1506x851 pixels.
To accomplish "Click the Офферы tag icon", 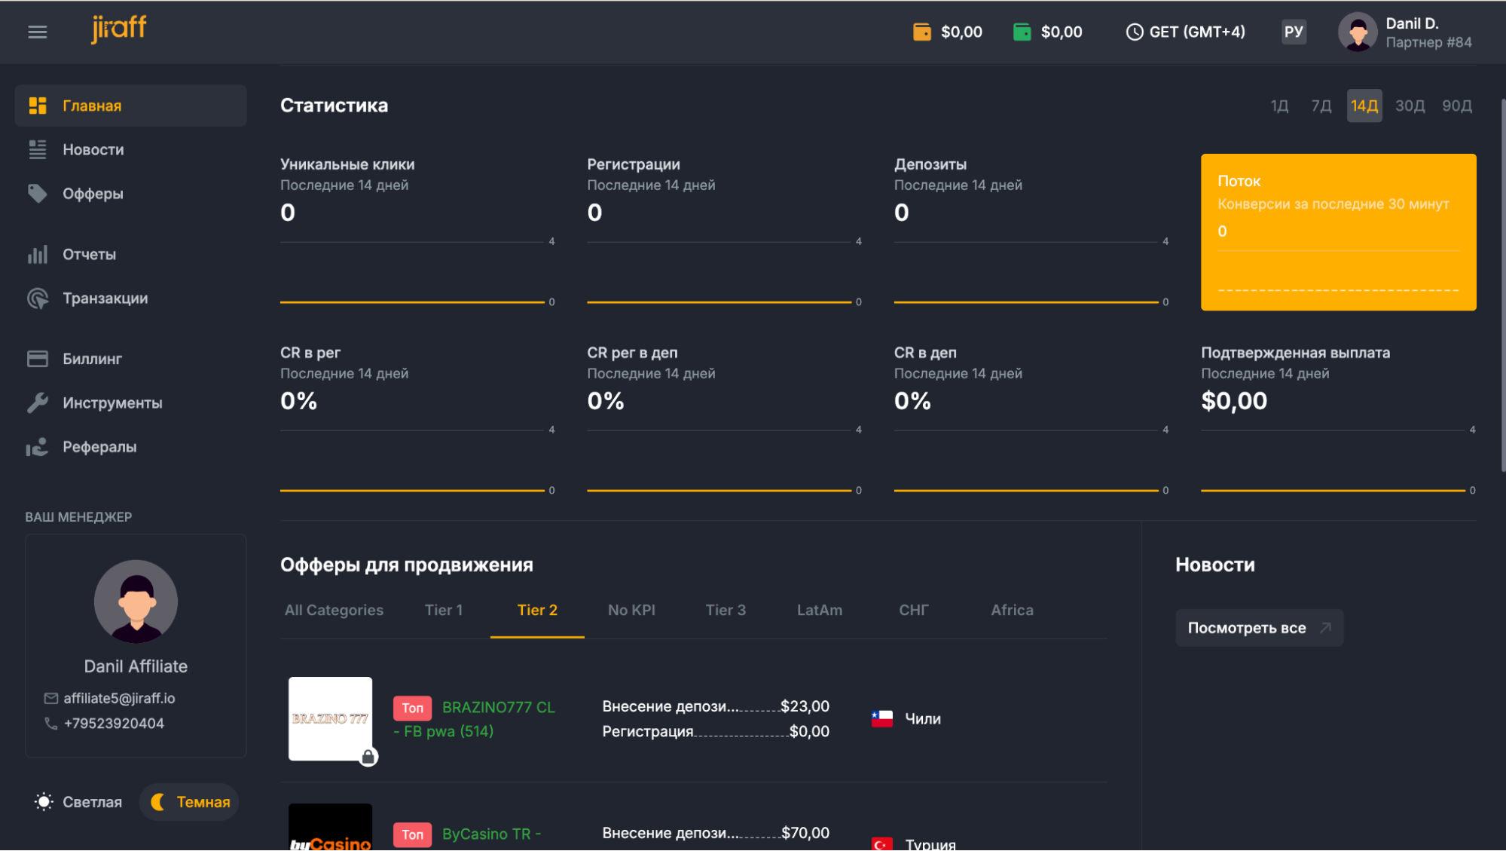I will 38,194.
